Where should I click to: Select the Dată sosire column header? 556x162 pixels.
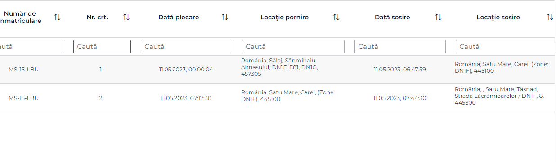[x=392, y=17]
